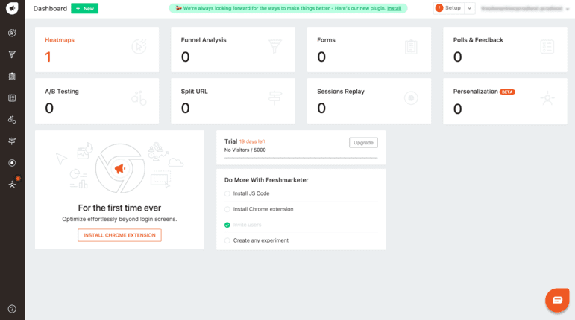
Task: Open the help question mark icon
Action: pyautogui.click(x=12, y=309)
